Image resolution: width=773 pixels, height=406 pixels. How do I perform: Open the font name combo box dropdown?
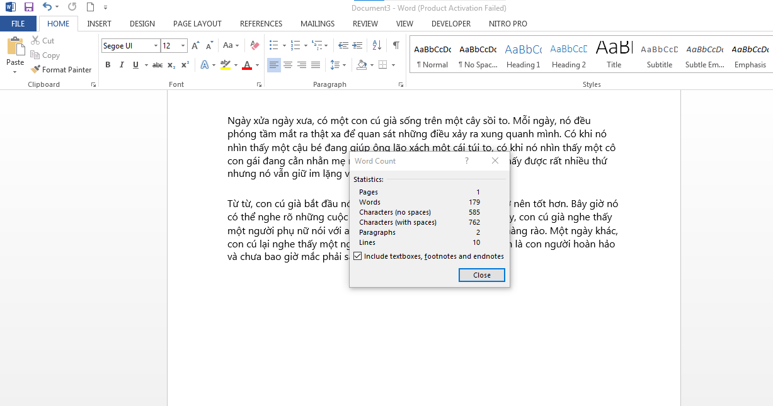tap(156, 46)
